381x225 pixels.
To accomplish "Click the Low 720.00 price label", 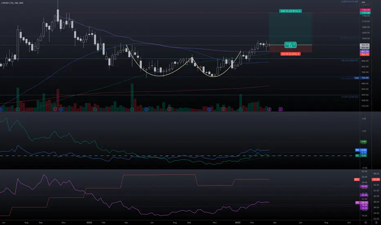I will [x=362, y=78].
